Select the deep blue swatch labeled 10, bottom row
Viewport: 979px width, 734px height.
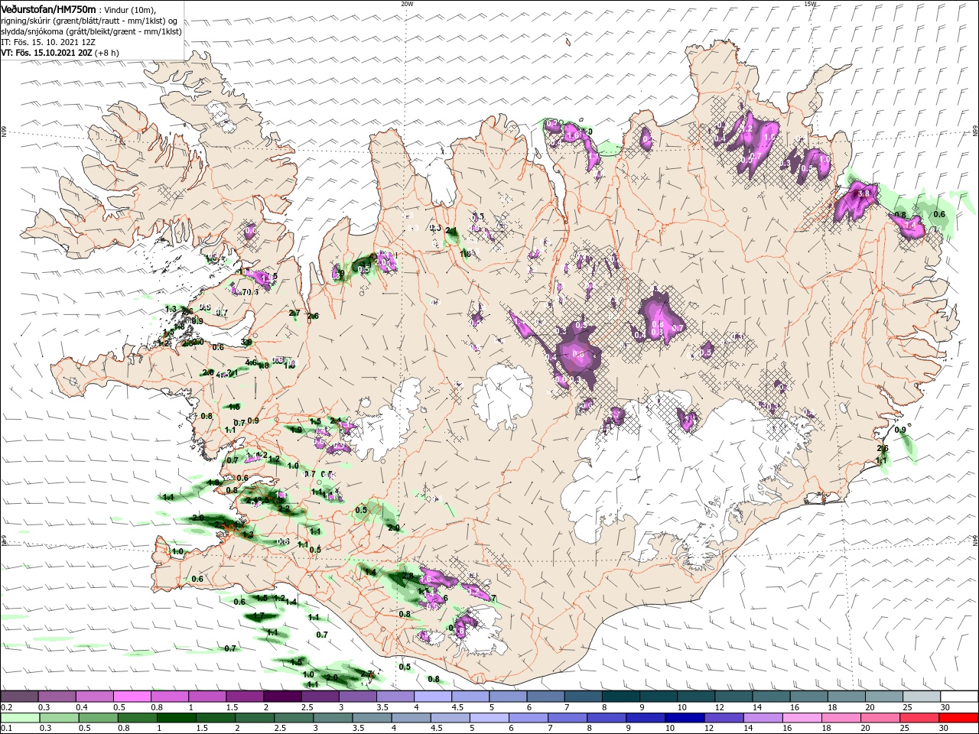684,719
